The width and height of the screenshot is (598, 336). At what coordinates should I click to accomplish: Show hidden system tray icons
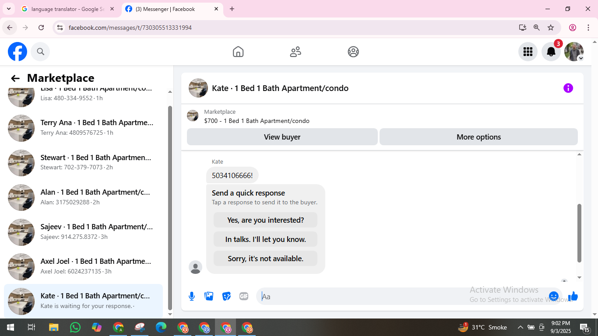(521, 327)
